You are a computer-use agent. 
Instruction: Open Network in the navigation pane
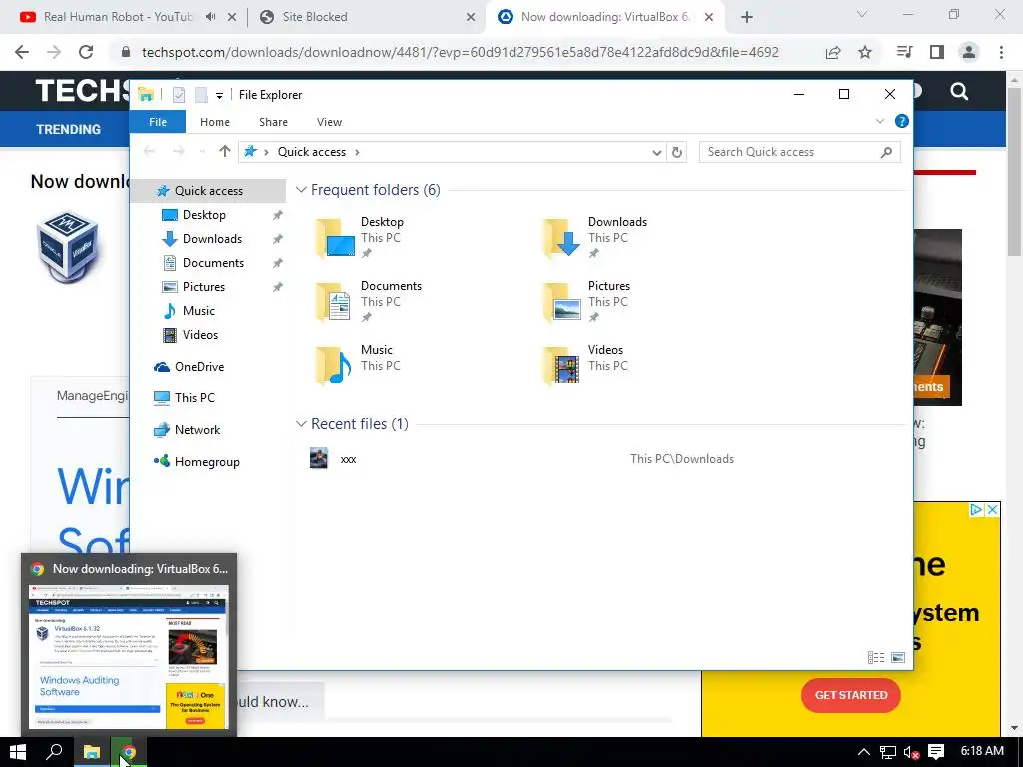197,430
